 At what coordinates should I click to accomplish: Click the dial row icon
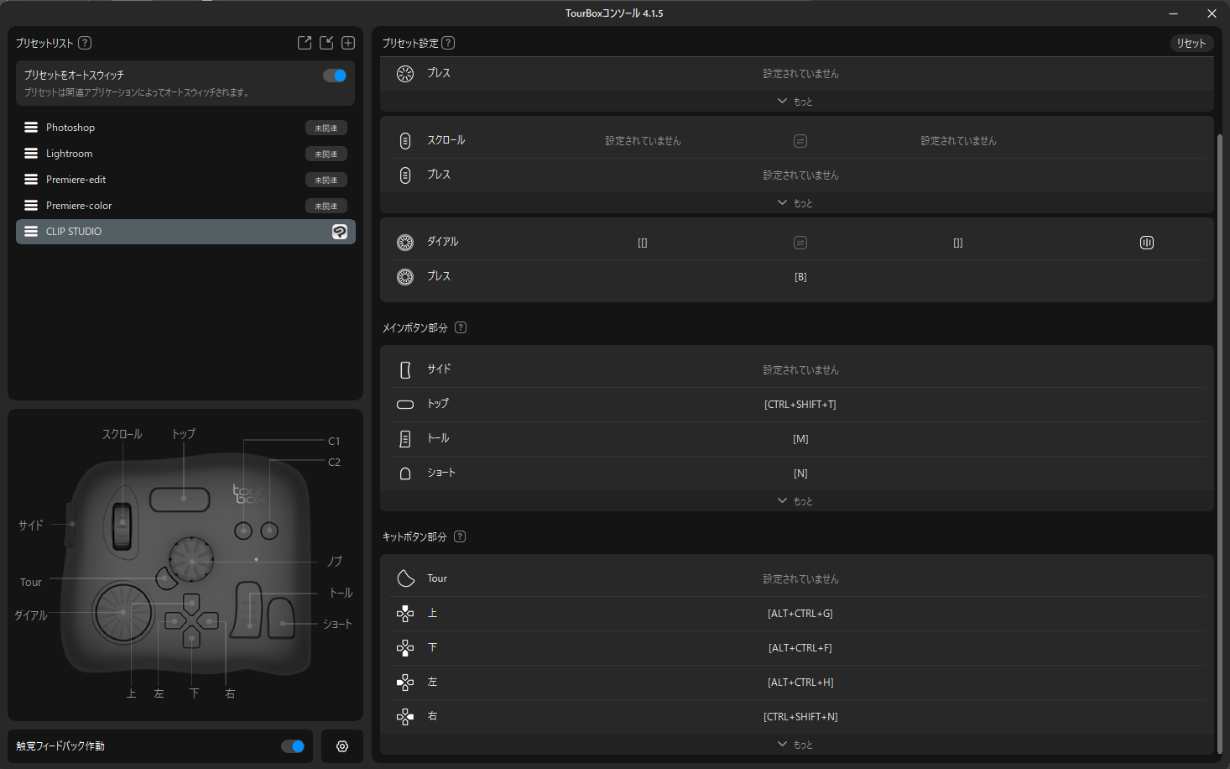(405, 243)
